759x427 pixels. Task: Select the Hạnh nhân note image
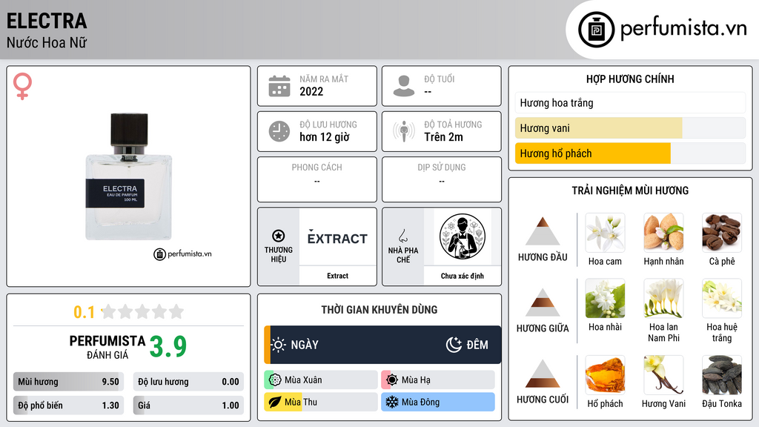point(663,233)
